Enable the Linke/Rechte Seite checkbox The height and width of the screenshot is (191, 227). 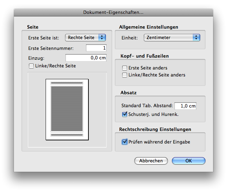[x=31, y=66]
